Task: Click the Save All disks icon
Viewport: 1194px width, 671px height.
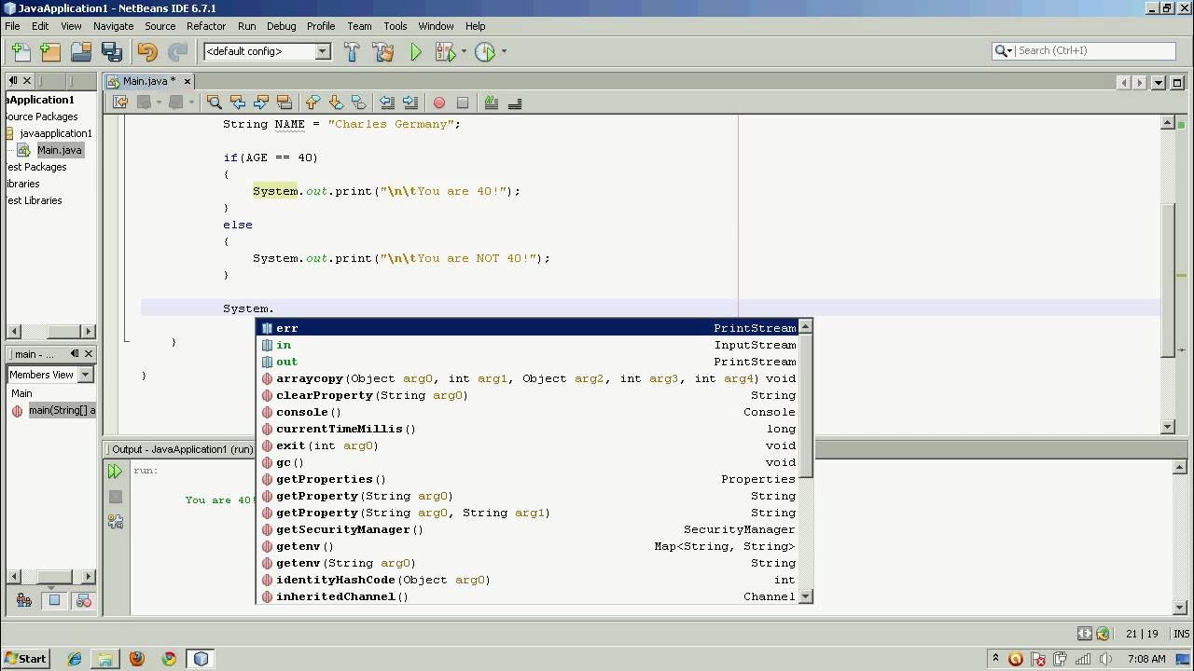Action: click(x=112, y=52)
